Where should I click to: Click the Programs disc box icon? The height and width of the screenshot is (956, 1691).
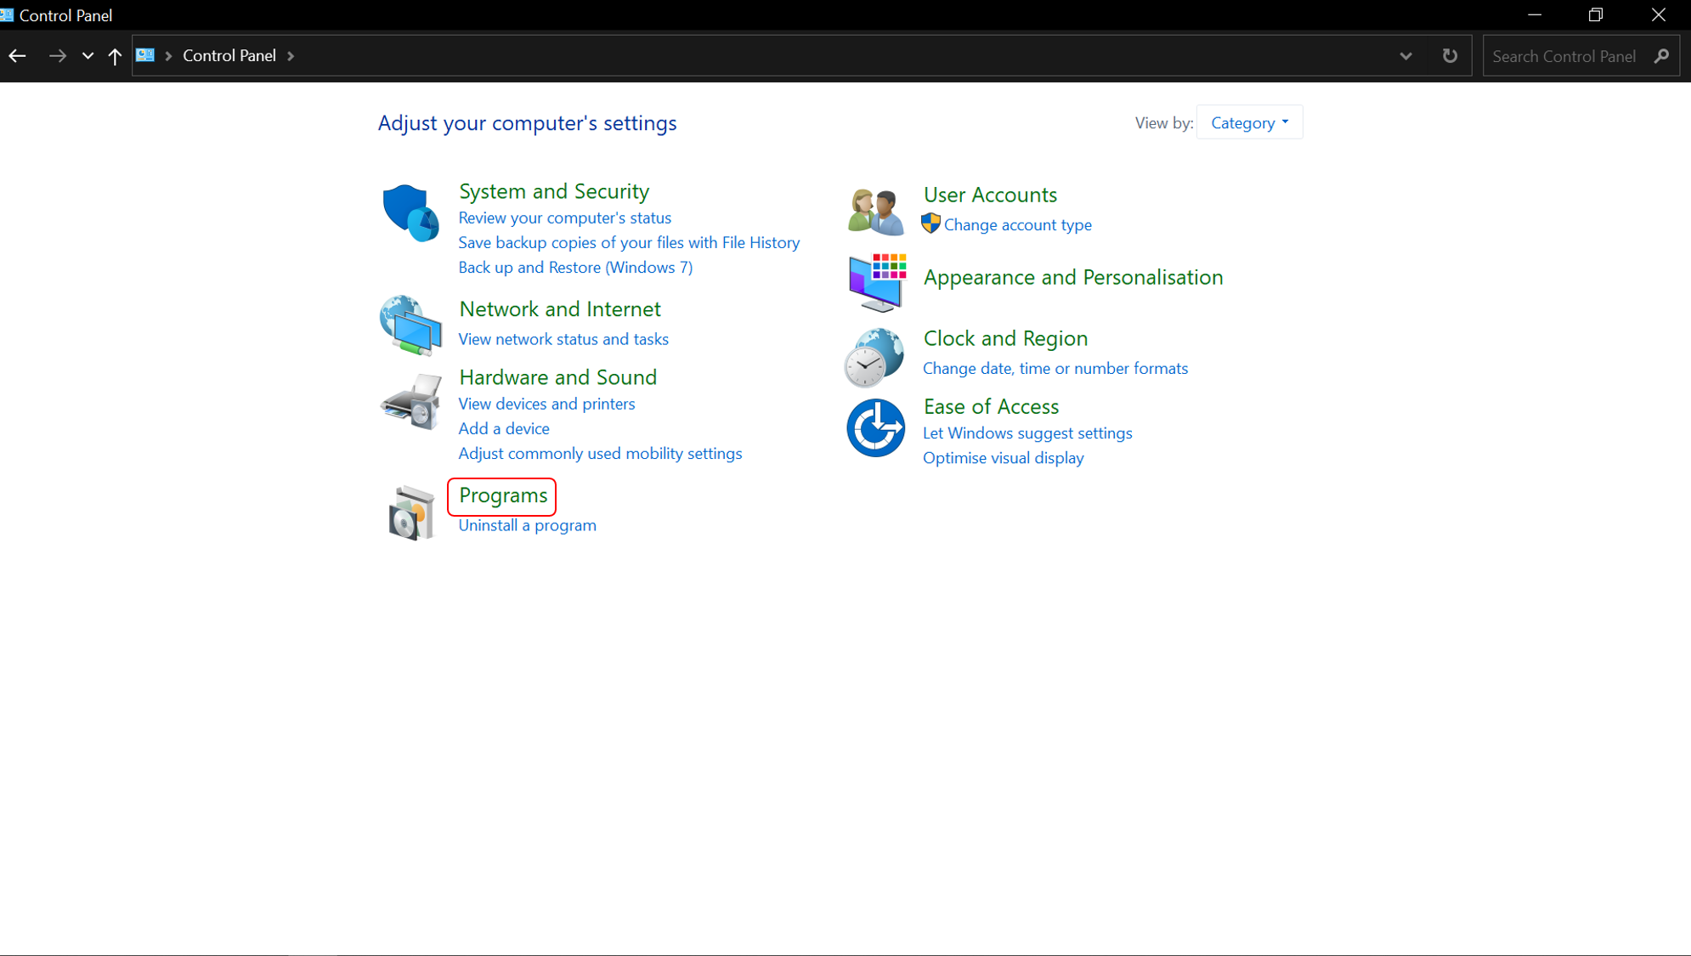coord(410,512)
